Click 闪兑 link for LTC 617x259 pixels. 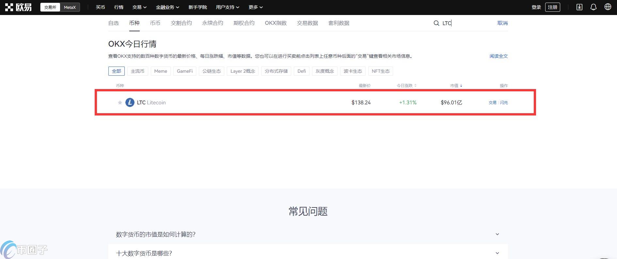click(x=504, y=102)
